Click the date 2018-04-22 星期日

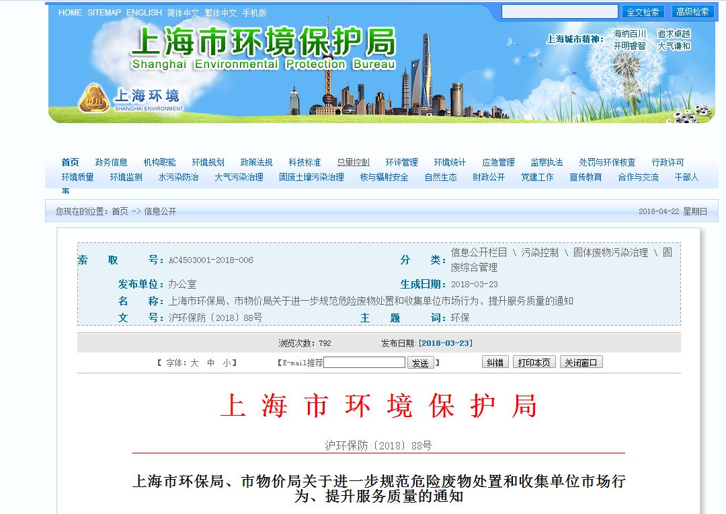tap(673, 211)
